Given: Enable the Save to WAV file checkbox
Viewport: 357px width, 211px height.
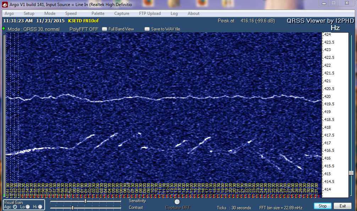Looking at the screenshot, I should [x=147, y=29].
